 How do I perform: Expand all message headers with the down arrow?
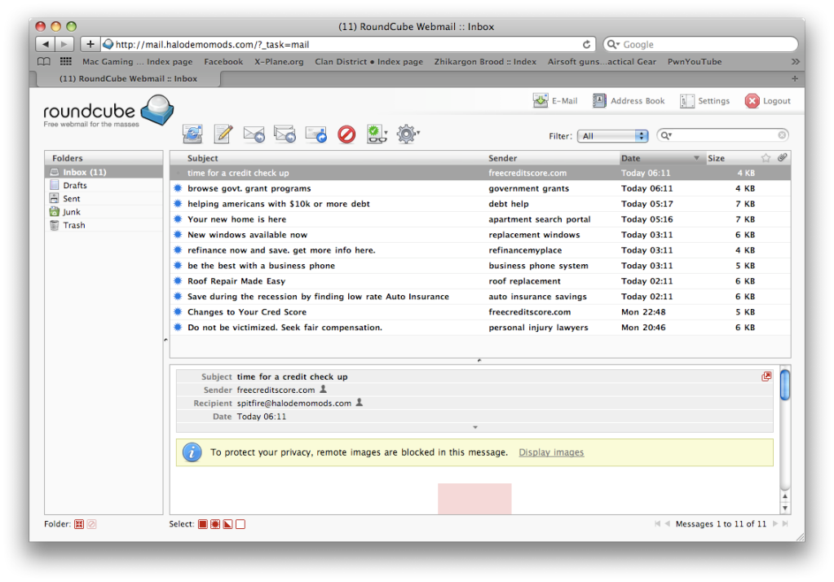[x=475, y=427]
